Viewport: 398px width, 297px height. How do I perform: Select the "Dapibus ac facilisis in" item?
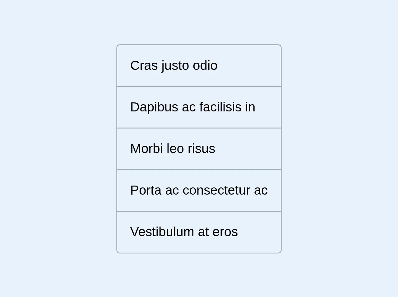click(199, 107)
